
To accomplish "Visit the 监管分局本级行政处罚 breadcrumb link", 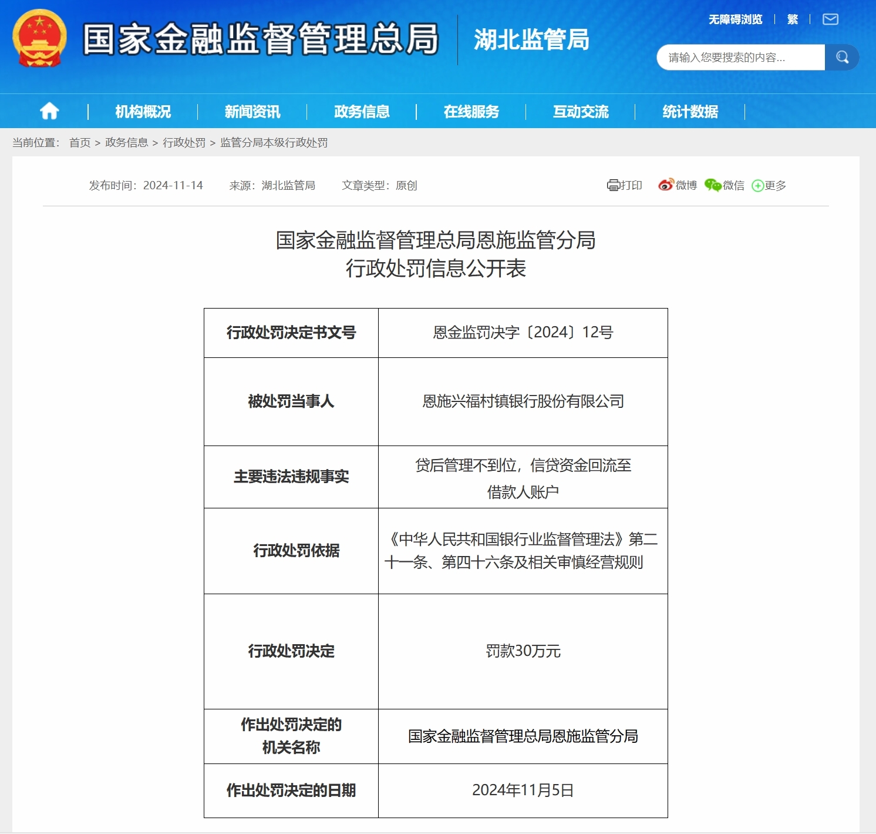I will coord(274,143).
